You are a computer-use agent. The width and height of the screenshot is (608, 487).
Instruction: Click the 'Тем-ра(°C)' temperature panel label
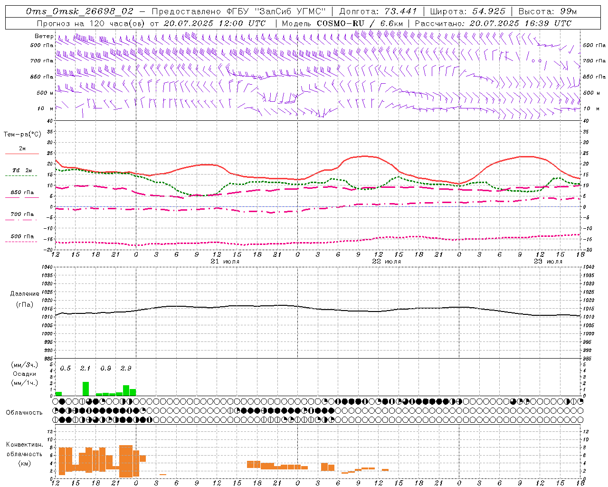pyautogui.click(x=22, y=135)
